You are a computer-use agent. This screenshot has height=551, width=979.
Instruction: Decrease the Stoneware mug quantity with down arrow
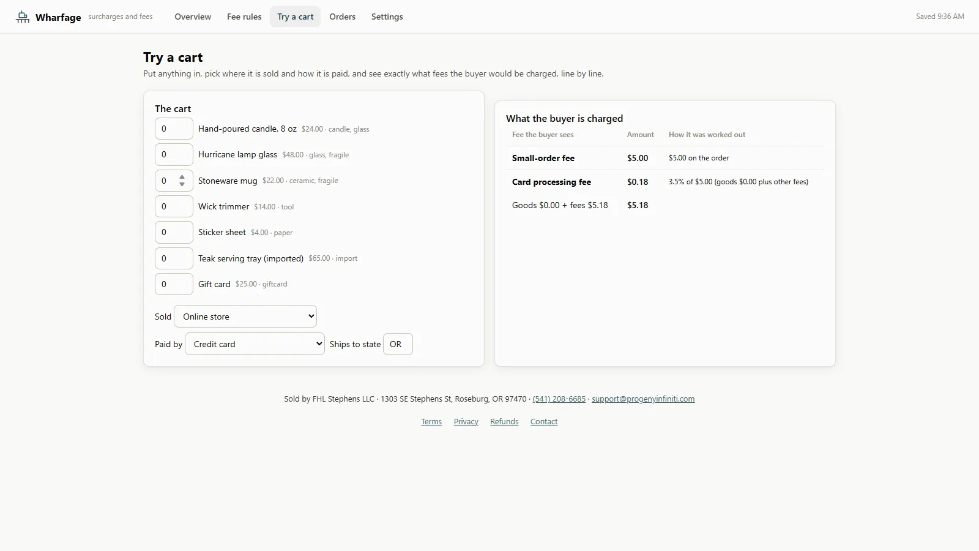(182, 184)
